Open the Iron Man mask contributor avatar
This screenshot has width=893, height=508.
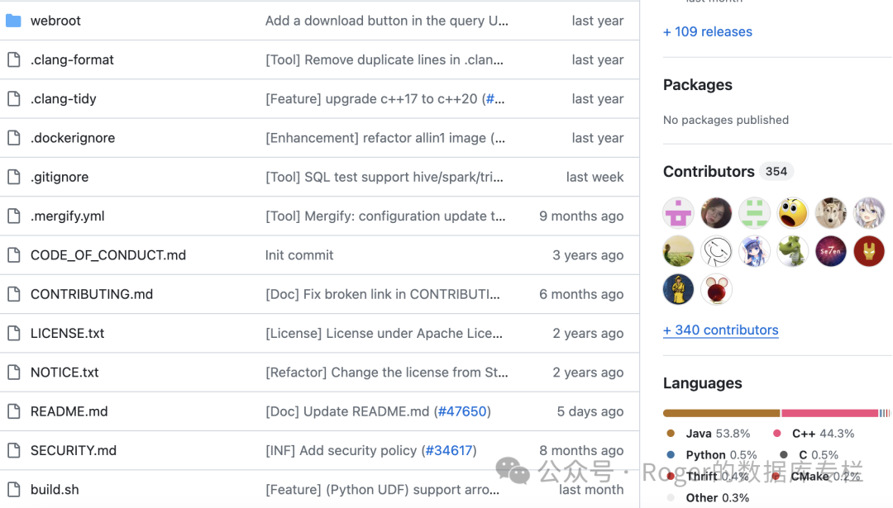[x=869, y=251]
